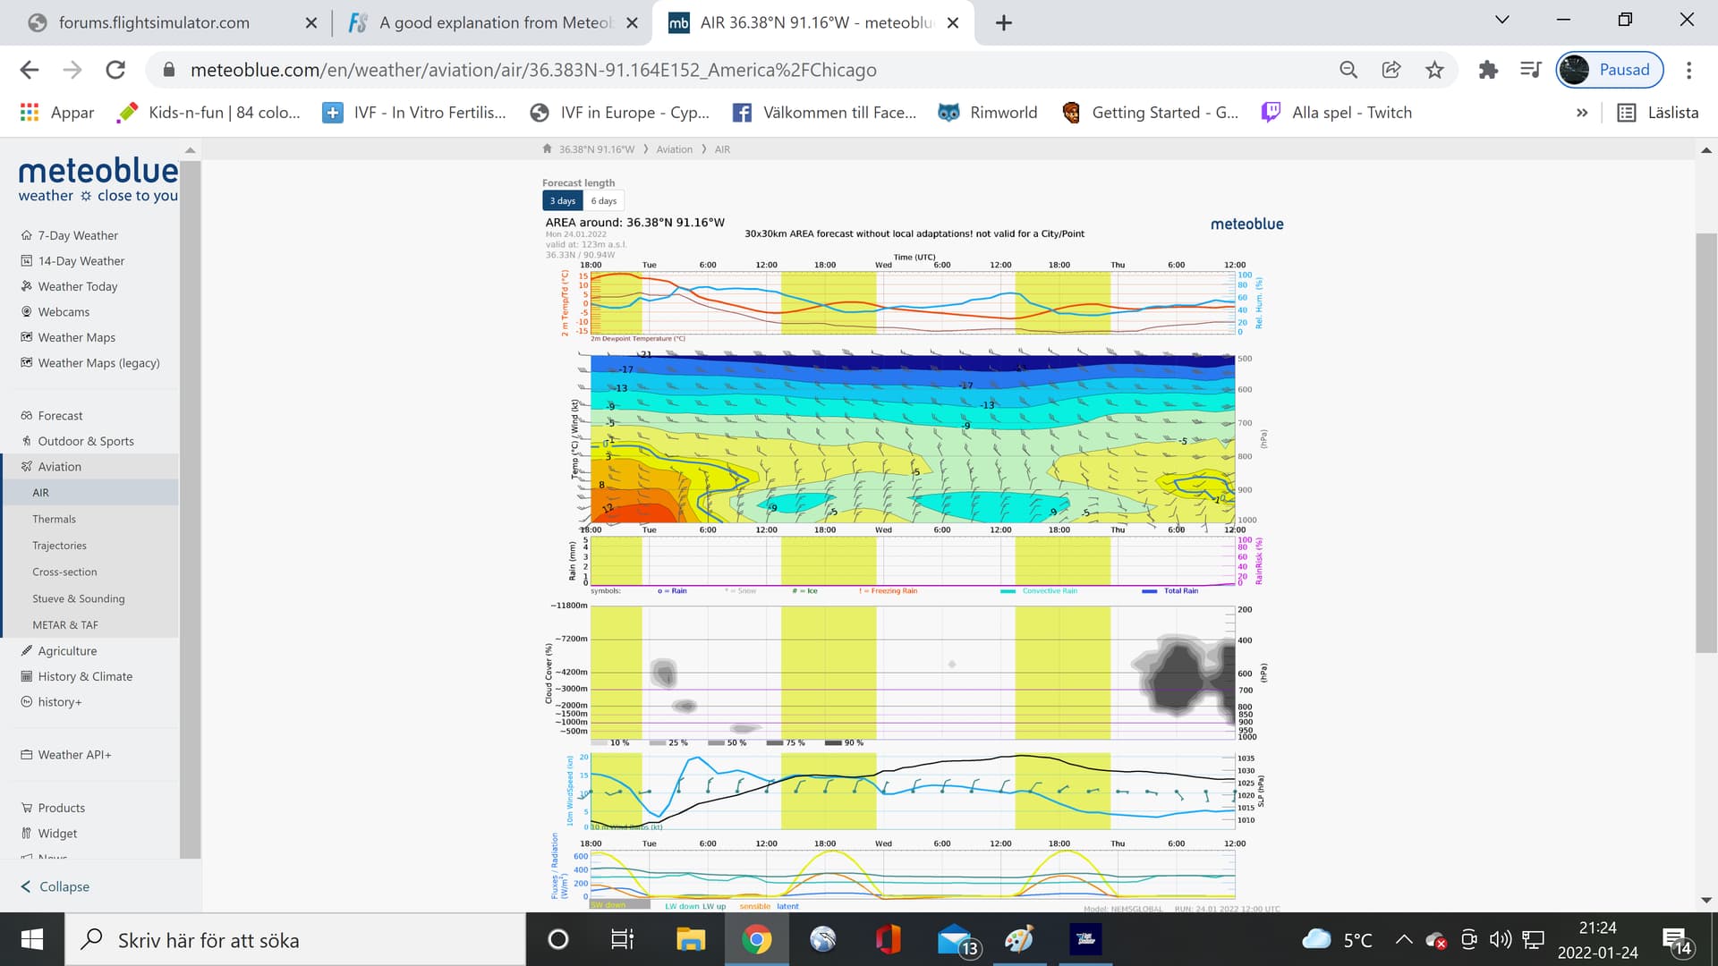Expand the History & Climate section
The image size is (1718, 966).
coord(86,676)
